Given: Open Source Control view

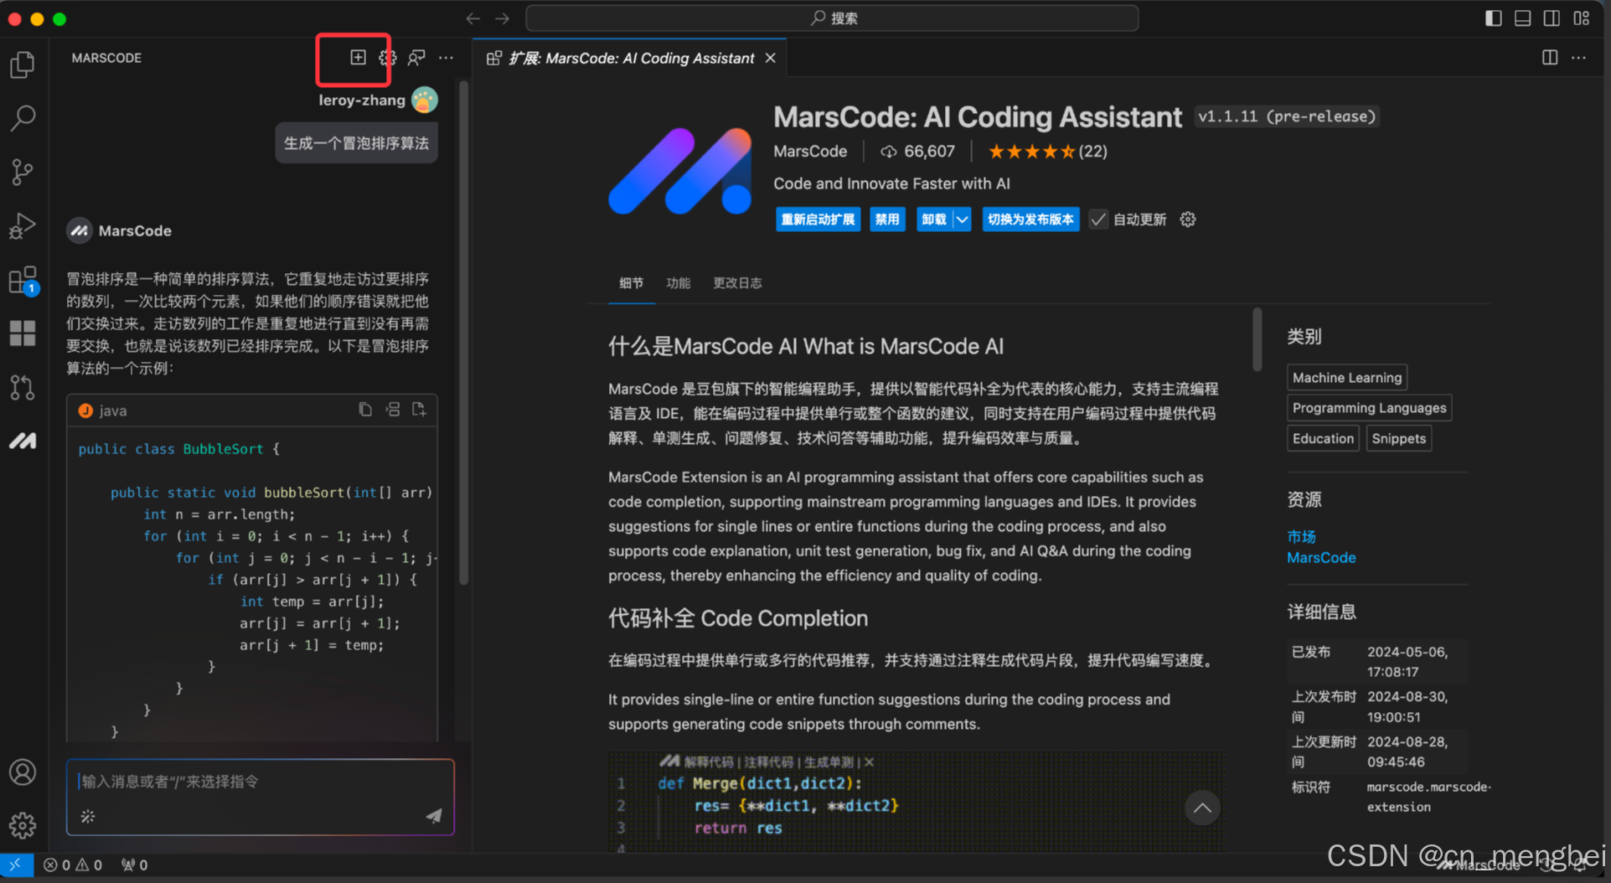Looking at the screenshot, I should 23,172.
